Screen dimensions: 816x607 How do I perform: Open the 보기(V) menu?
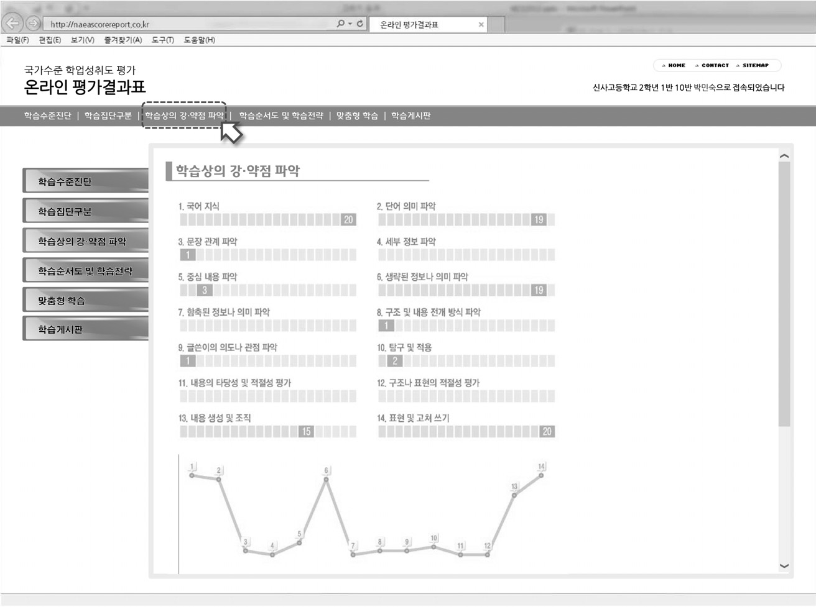82,40
